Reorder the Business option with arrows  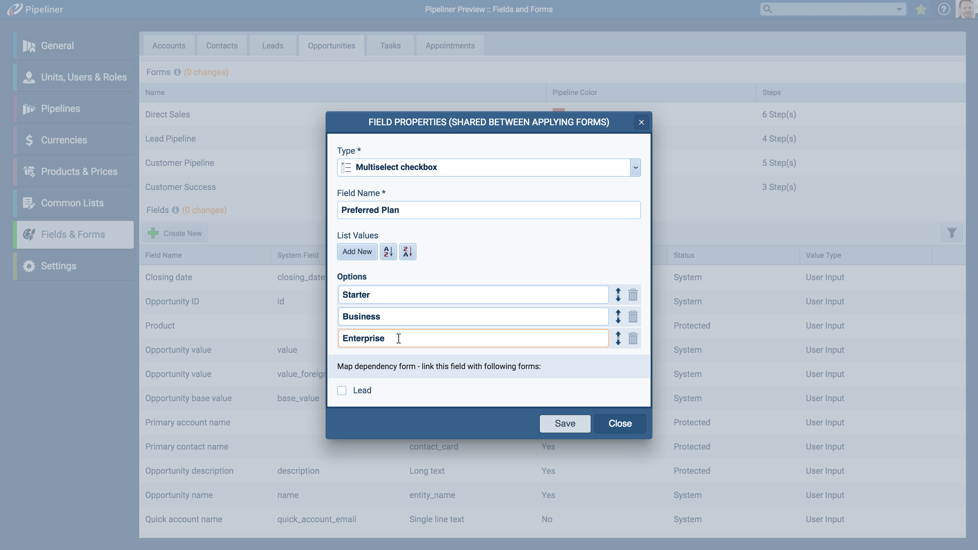pos(618,316)
